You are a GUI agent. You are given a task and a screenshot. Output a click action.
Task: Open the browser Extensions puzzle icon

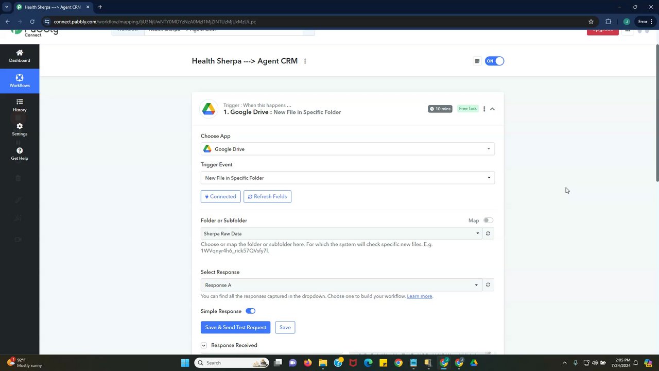pos(608,22)
